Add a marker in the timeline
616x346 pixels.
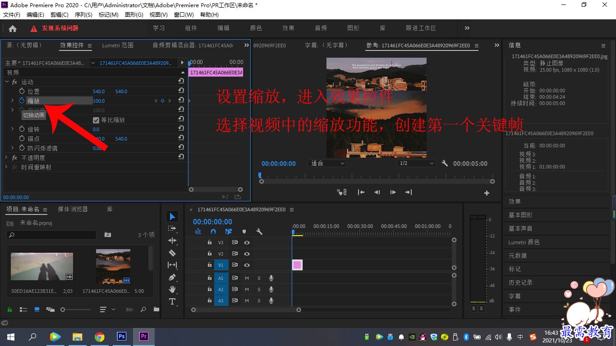tap(244, 232)
